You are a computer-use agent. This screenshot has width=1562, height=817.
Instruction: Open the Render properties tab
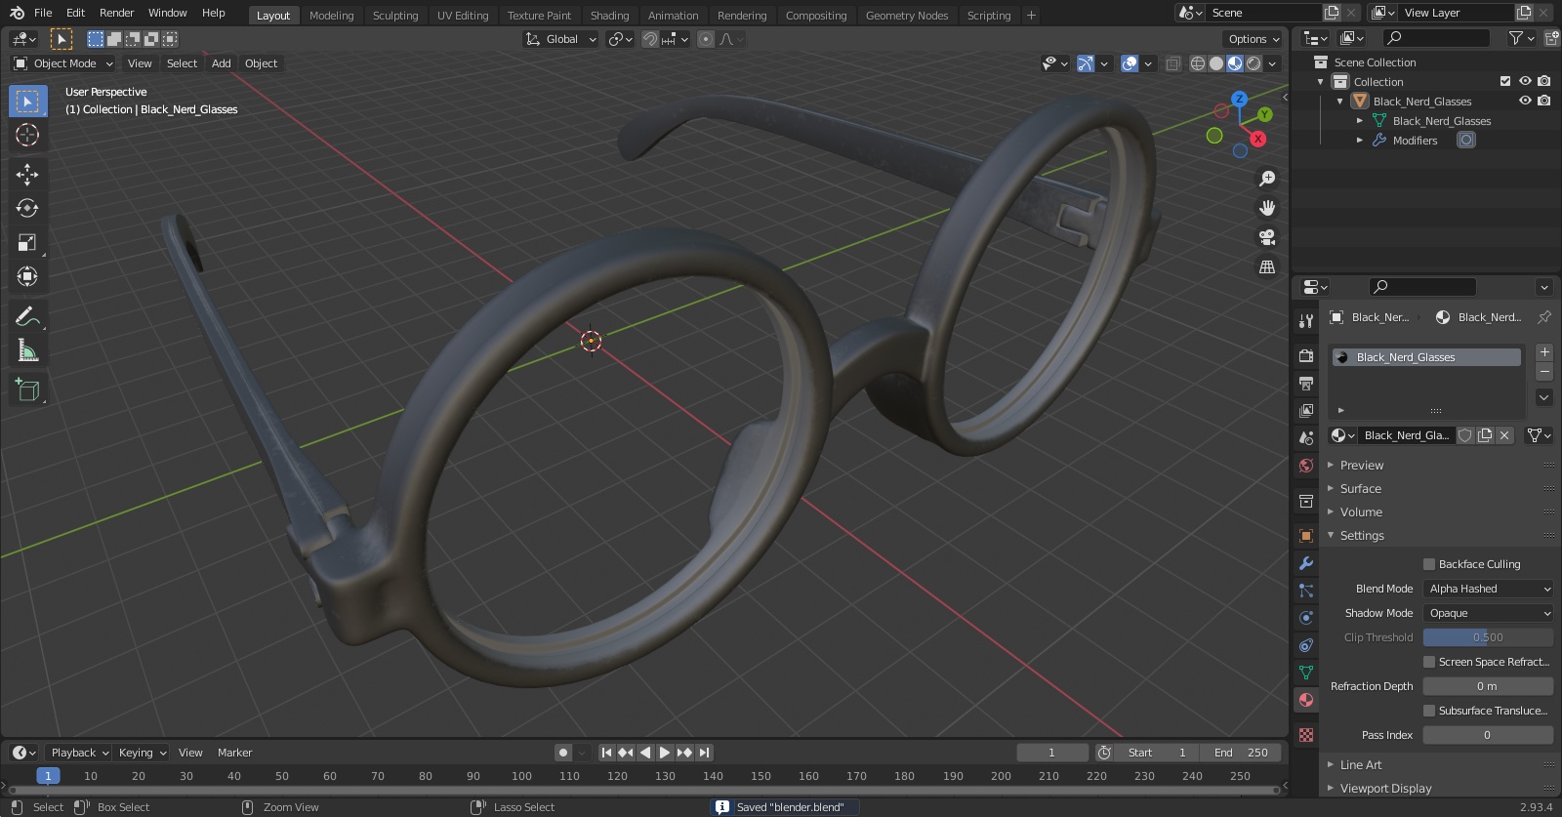click(x=1306, y=356)
